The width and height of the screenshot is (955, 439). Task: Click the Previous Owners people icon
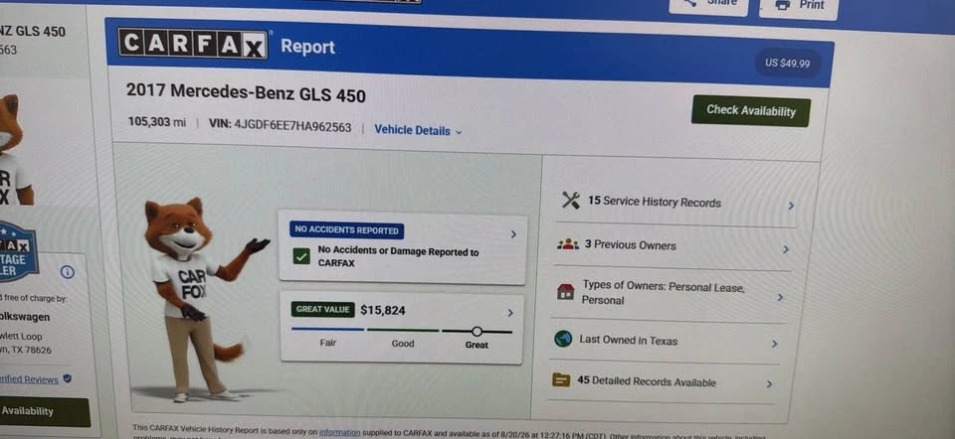(568, 244)
